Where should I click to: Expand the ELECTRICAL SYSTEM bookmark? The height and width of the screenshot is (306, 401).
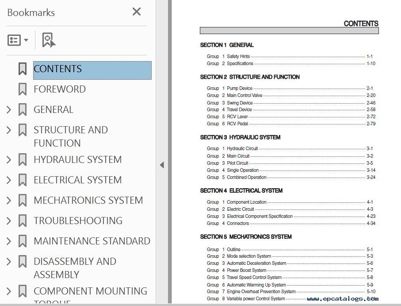pyautogui.click(x=9, y=180)
